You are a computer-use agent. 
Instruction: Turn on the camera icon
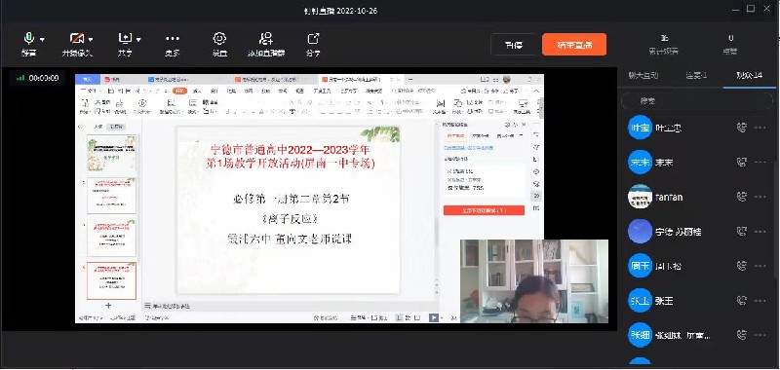[77, 38]
